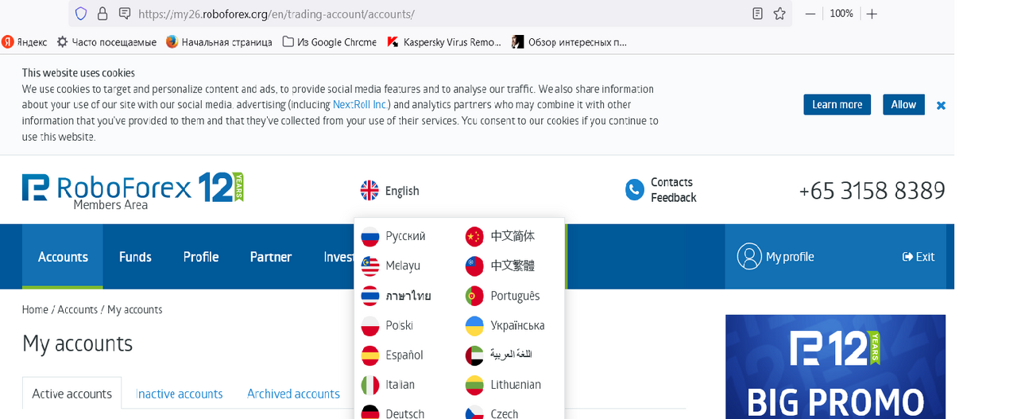The image size is (1025, 419).
Task: Click the Accounts breadcrumb link
Action: 77,309
